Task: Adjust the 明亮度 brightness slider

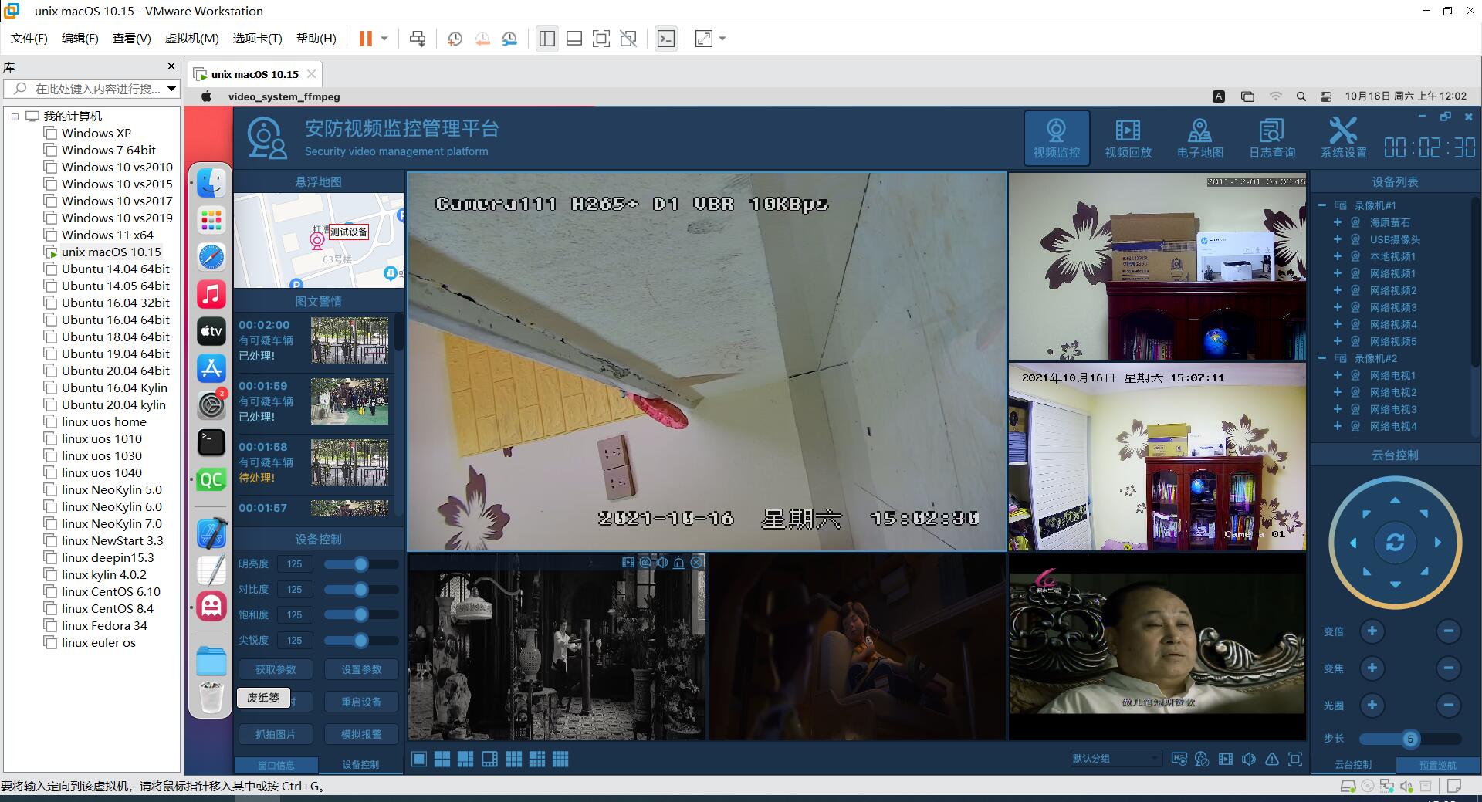Action: pos(360,564)
